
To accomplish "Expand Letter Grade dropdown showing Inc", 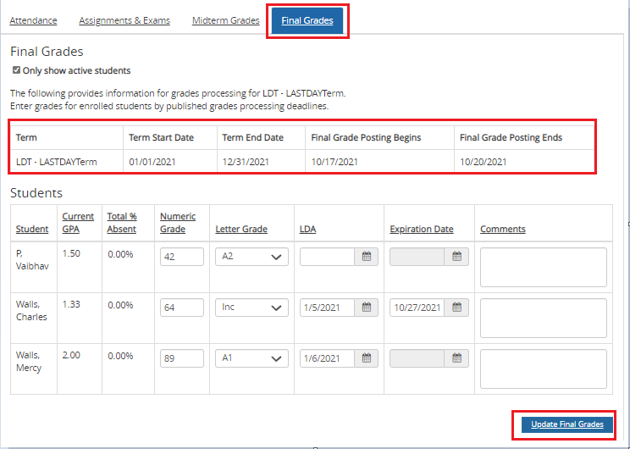I will pyautogui.click(x=251, y=308).
